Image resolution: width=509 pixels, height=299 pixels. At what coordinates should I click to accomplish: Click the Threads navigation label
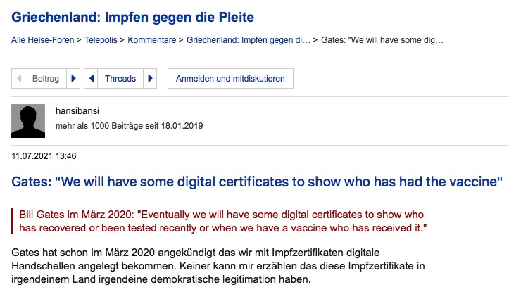(x=120, y=79)
